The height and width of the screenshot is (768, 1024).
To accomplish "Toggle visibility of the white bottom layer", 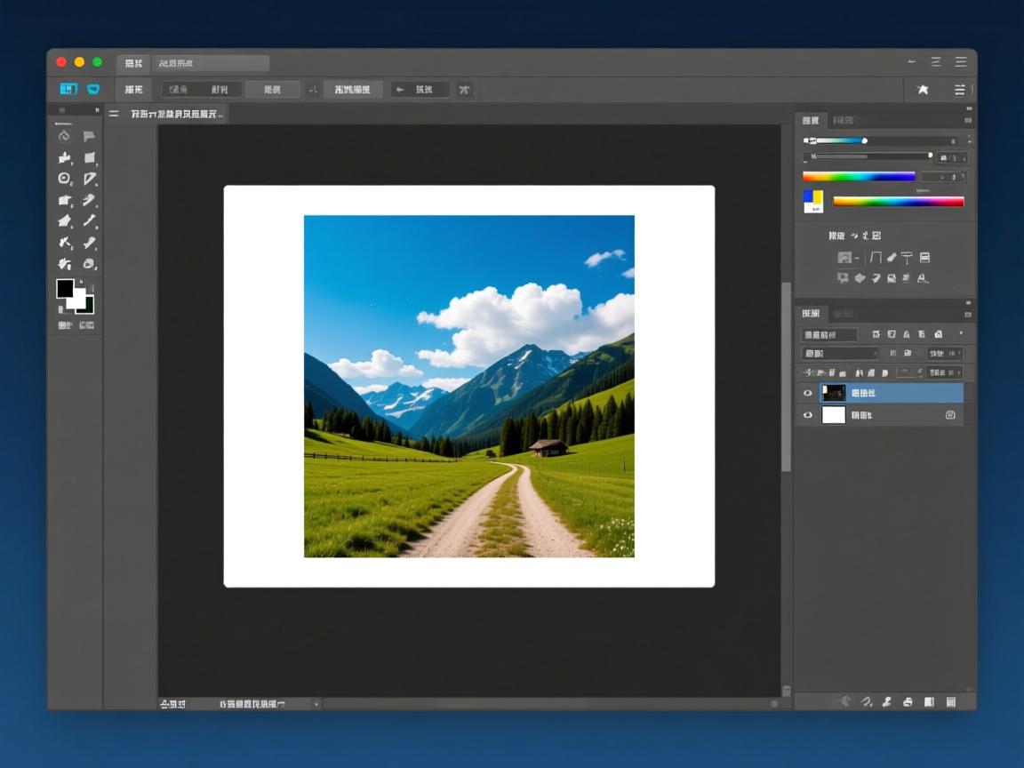I will pyautogui.click(x=808, y=415).
